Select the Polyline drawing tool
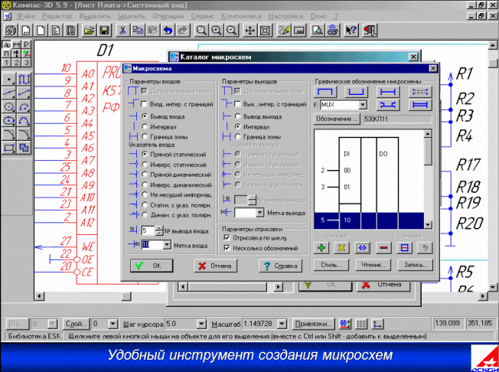 [24, 79]
